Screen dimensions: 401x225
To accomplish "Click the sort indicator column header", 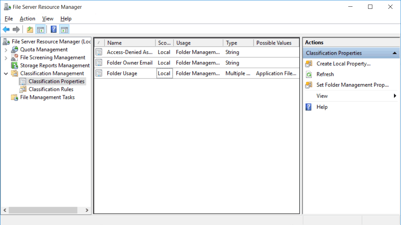I will [99, 43].
